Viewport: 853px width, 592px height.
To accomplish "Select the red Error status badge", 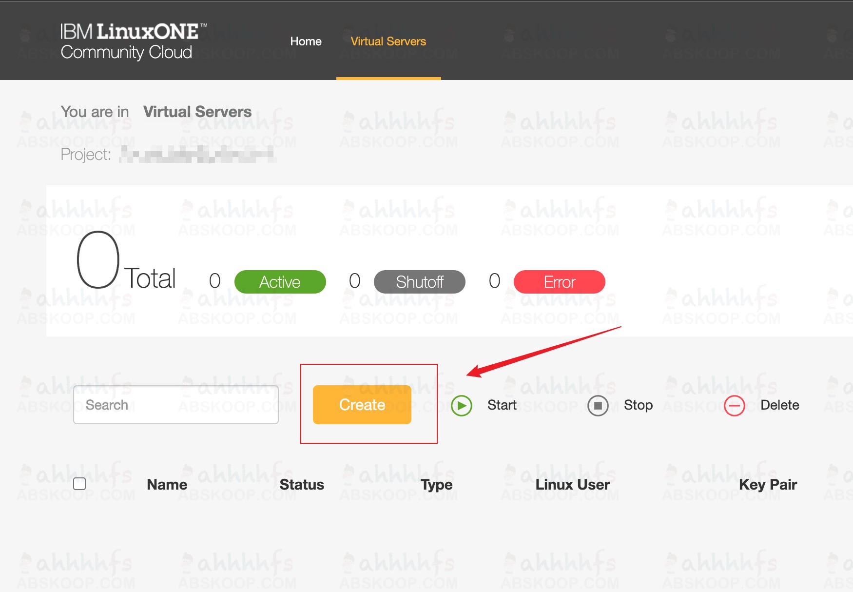I will point(559,282).
